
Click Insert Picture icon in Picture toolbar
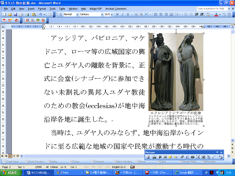[x=148, y=157]
